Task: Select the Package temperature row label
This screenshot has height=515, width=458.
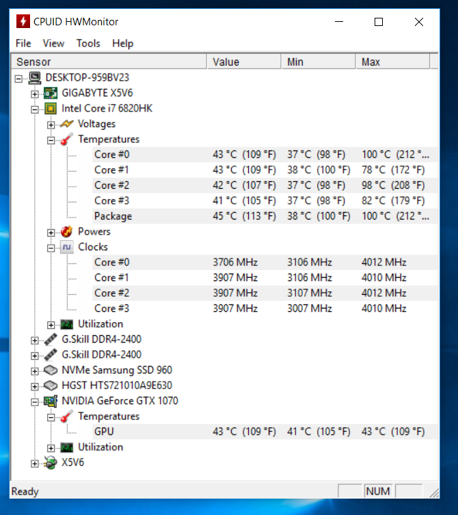Action: tap(113, 216)
